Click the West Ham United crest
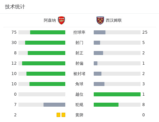The height and width of the screenshot is (122, 159). [x=100, y=20]
